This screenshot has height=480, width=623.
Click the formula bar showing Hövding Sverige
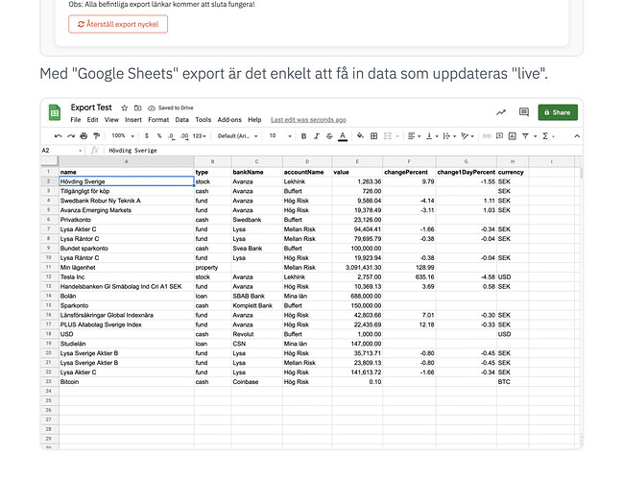[342, 150]
